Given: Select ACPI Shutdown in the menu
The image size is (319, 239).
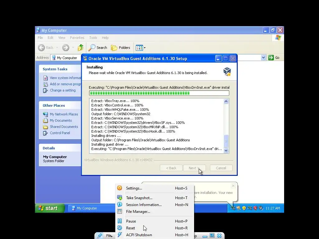Looking at the screenshot, I should coord(155,235).
